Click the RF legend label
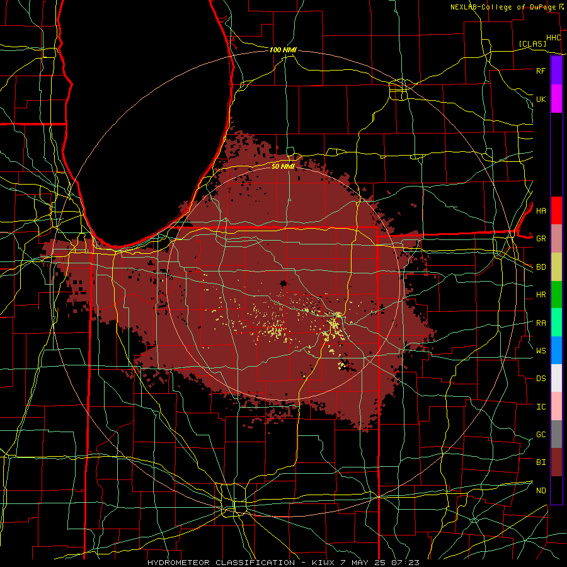567x567 pixels. (x=541, y=71)
